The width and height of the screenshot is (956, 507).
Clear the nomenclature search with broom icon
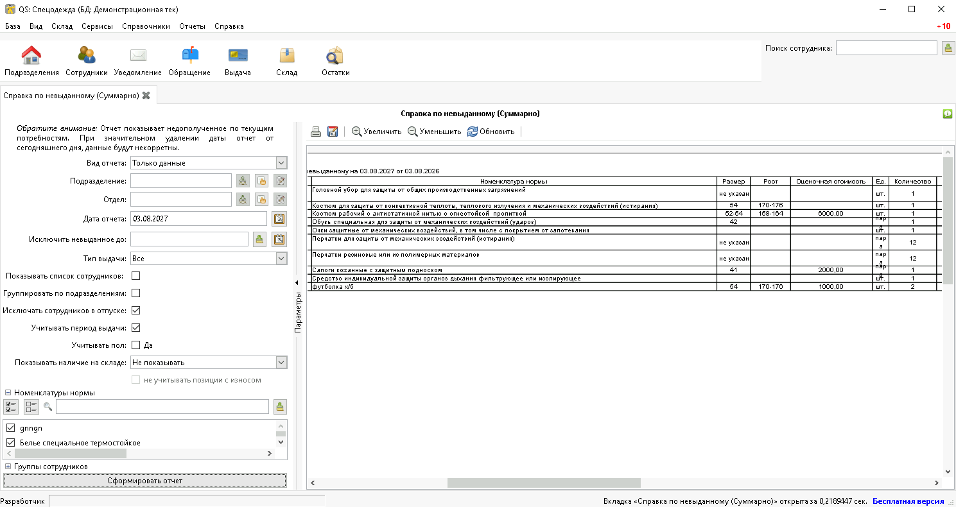(x=280, y=406)
